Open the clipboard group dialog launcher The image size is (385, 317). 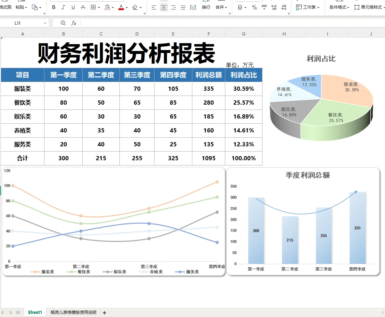(44, 13)
